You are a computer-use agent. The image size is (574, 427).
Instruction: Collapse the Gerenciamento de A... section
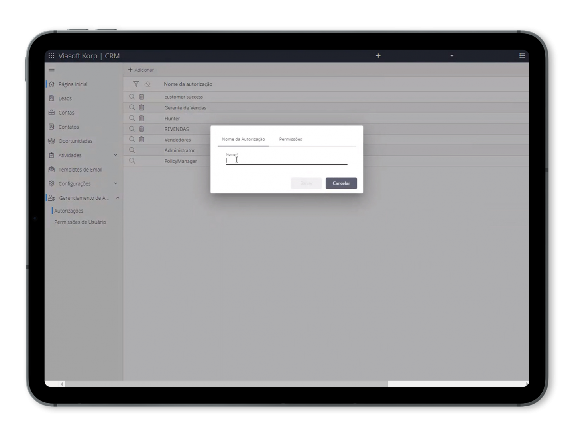[118, 198]
